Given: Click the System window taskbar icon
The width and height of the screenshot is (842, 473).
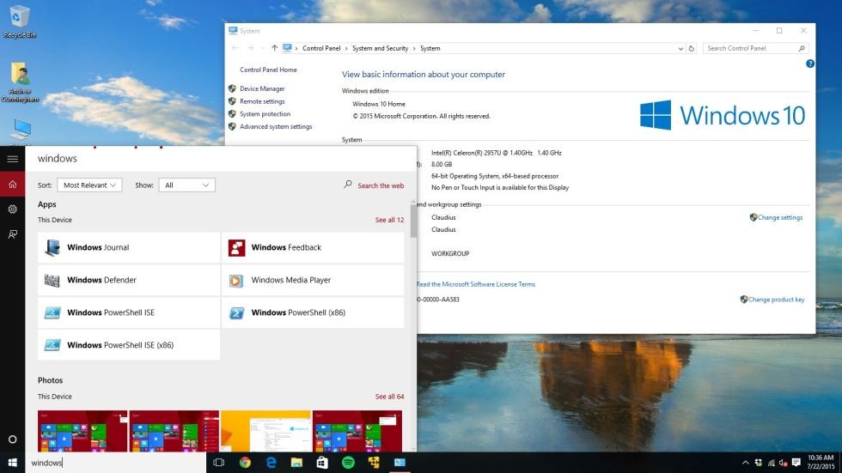Looking at the screenshot, I should pyautogui.click(x=400, y=463).
